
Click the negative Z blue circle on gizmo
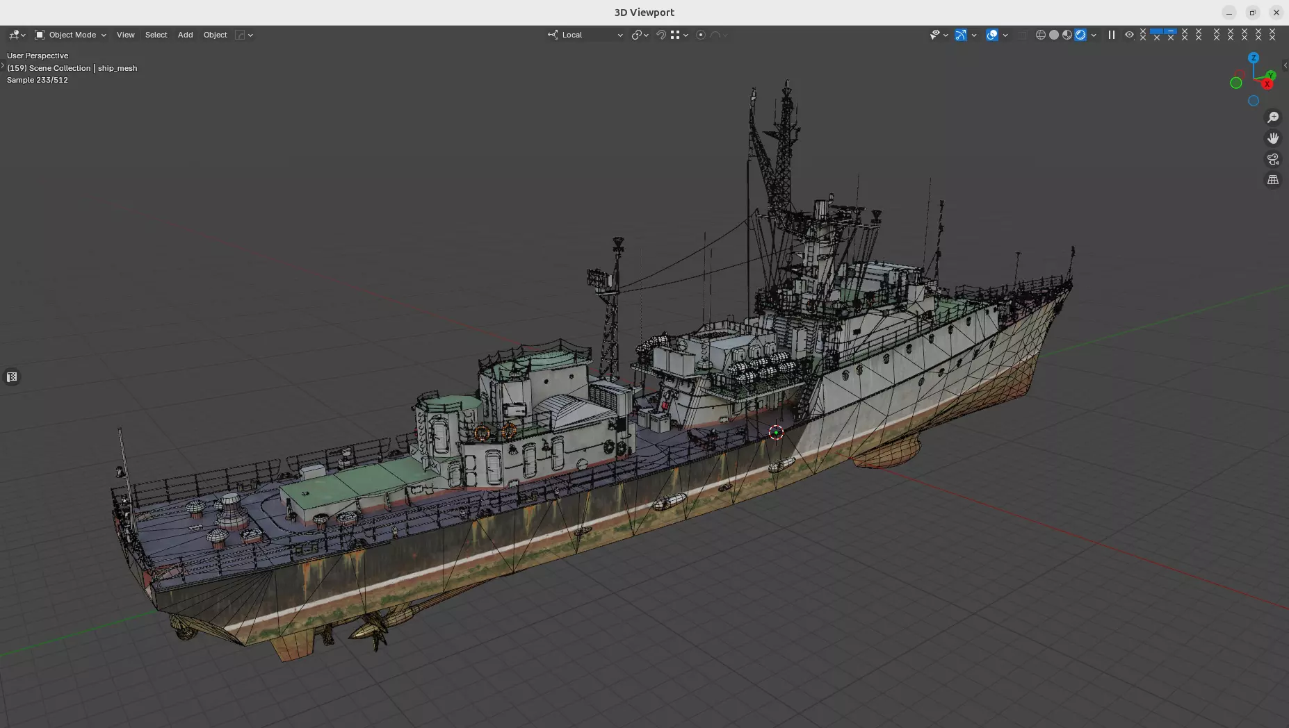pyautogui.click(x=1254, y=101)
